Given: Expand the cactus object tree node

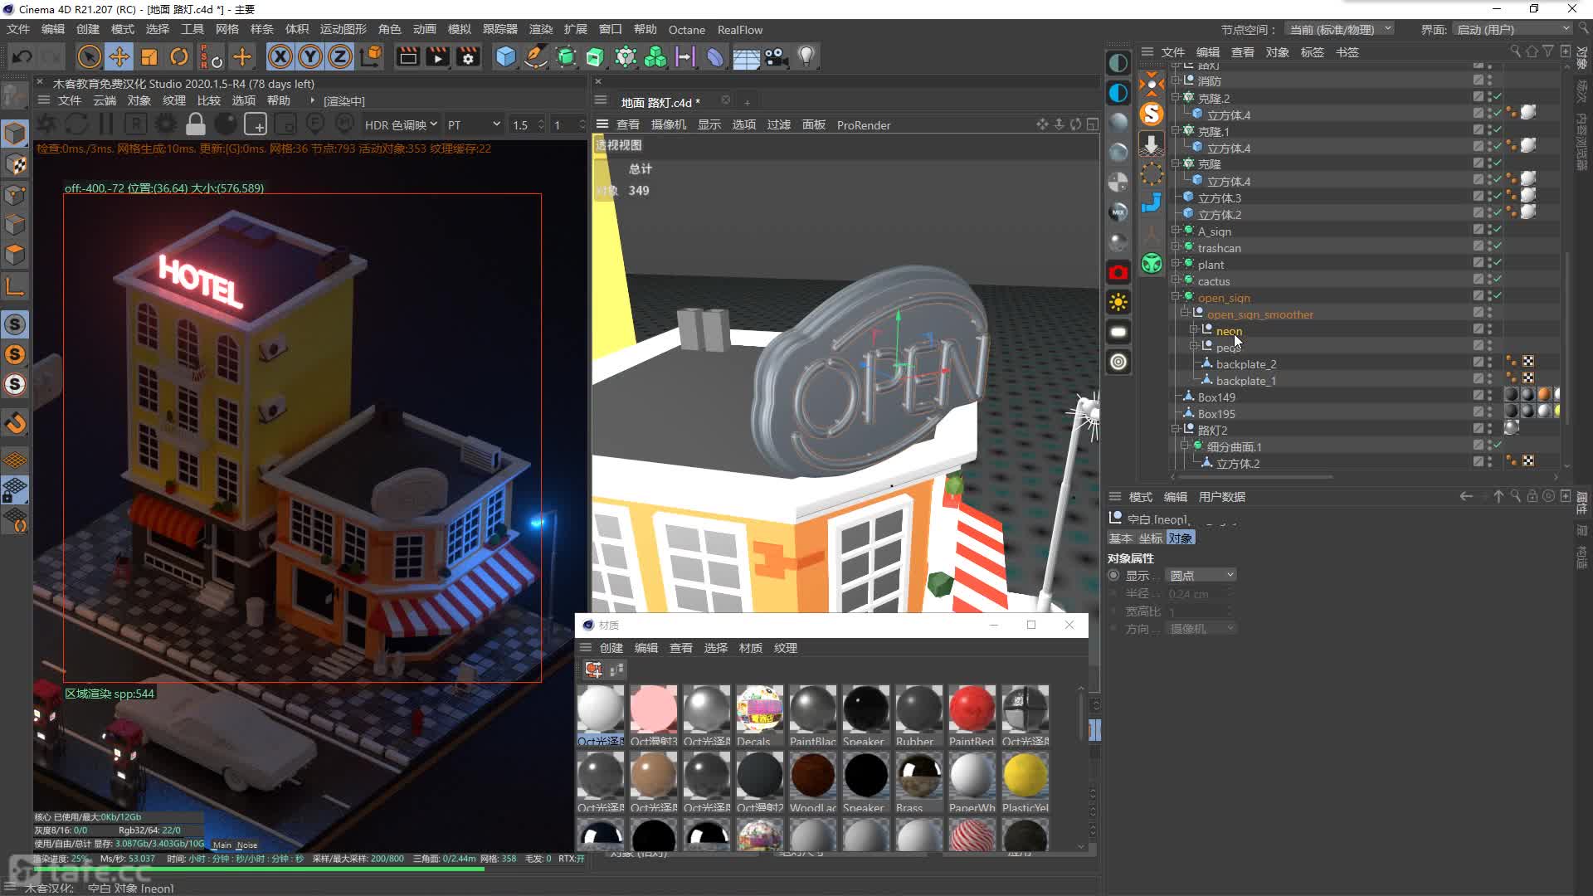Looking at the screenshot, I should tap(1176, 280).
